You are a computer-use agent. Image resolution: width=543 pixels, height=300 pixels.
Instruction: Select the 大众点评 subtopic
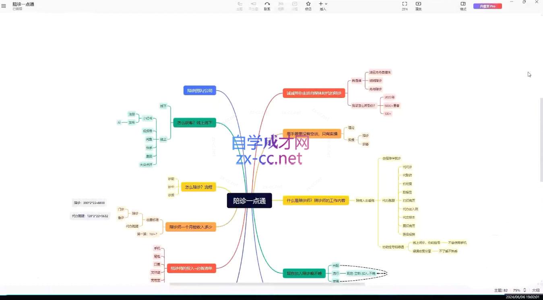(x=146, y=164)
